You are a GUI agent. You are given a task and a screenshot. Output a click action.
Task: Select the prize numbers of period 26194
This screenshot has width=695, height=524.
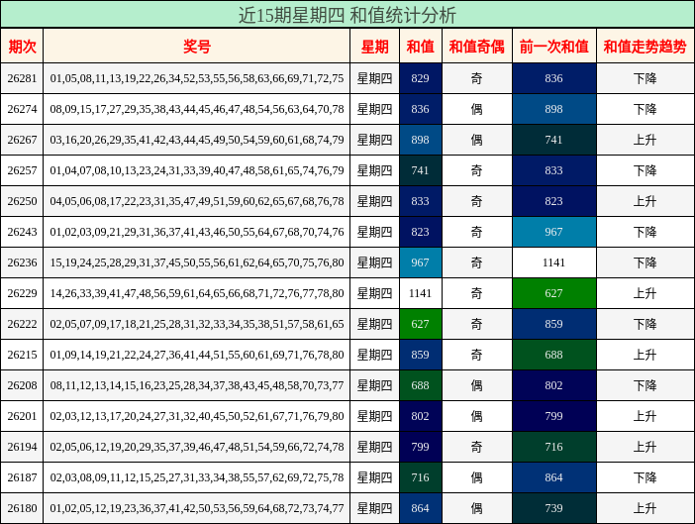197,447
